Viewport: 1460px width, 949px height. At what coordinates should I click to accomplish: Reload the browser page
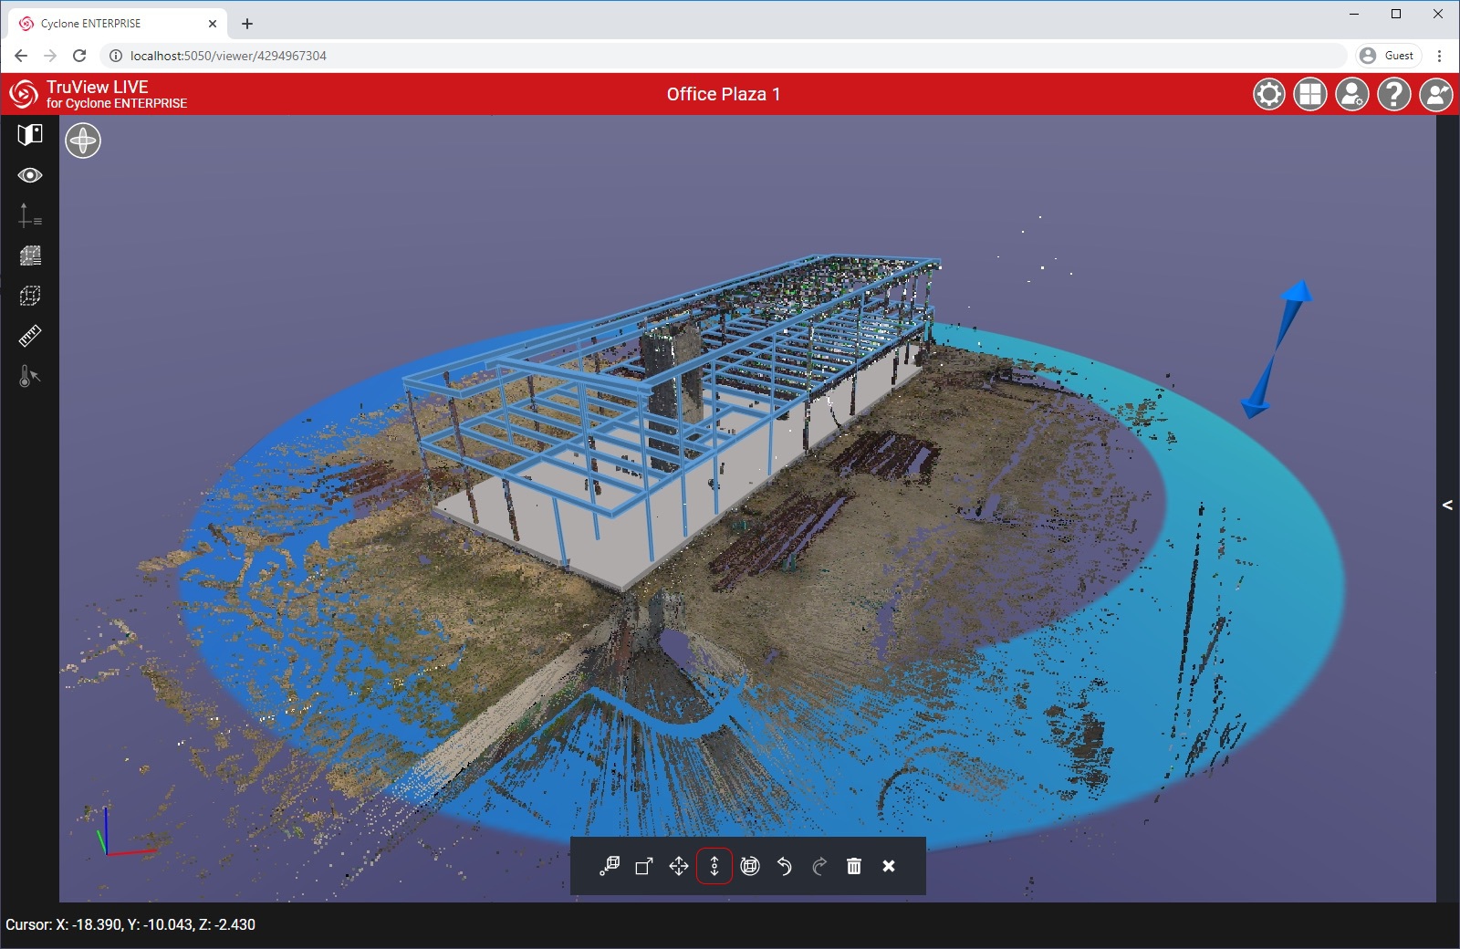tap(79, 56)
